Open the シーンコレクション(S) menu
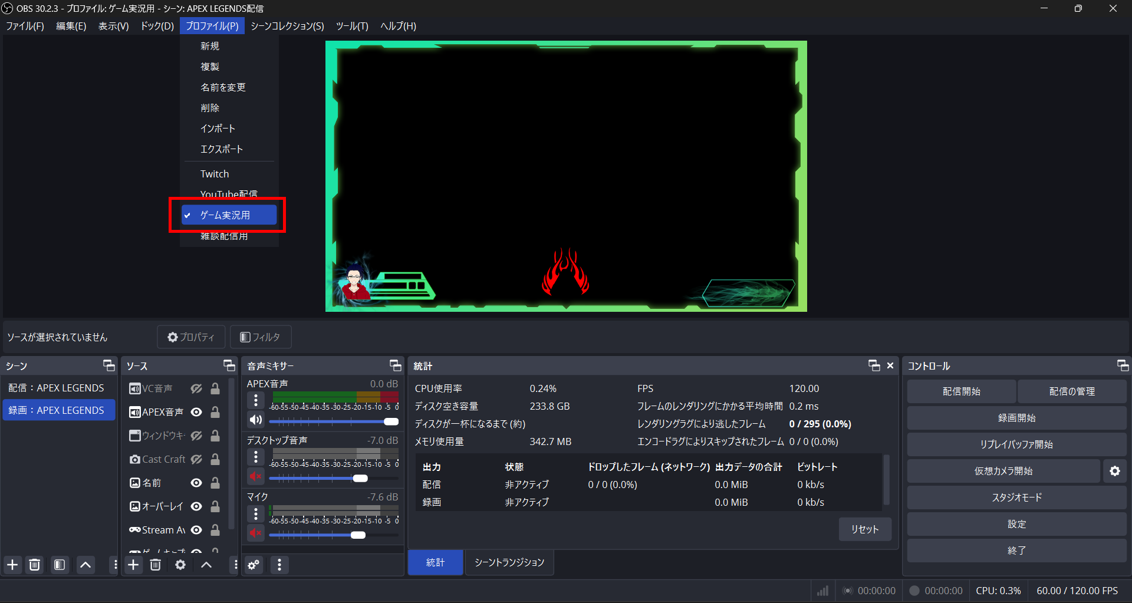 pyautogui.click(x=287, y=26)
